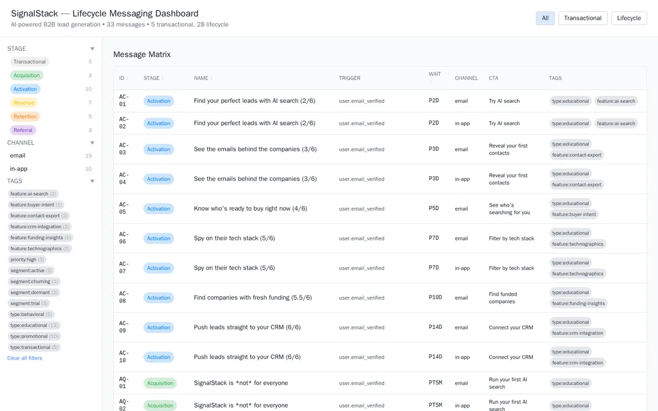658x411 pixels.
Task: Toggle the Referral stage filter
Action: [22, 130]
